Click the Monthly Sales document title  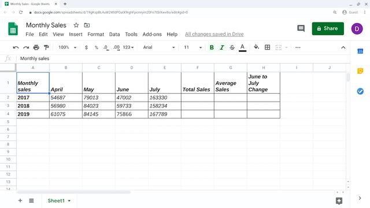pyautogui.click(x=46, y=25)
